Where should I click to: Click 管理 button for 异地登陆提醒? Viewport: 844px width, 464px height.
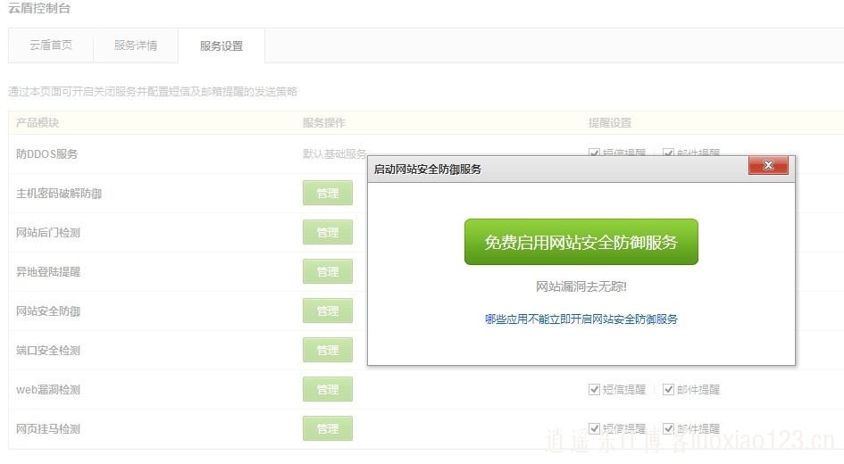[x=327, y=271]
